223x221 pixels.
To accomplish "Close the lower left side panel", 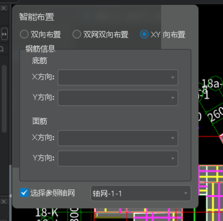I will click(x=3, y=201).
